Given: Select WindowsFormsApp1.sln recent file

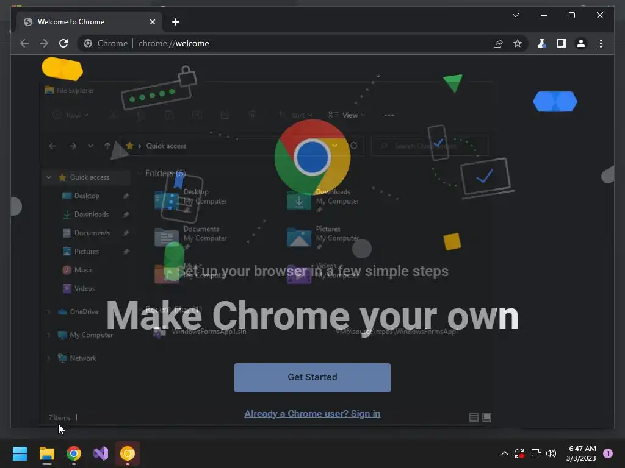Looking at the screenshot, I should [x=209, y=331].
